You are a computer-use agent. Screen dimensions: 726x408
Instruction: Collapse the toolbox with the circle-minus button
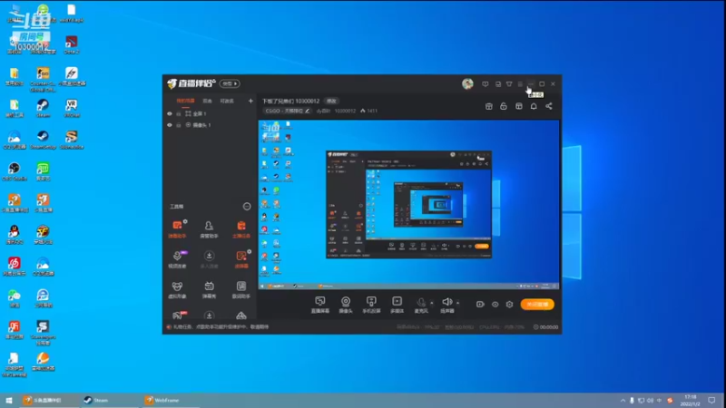click(247, 207)
